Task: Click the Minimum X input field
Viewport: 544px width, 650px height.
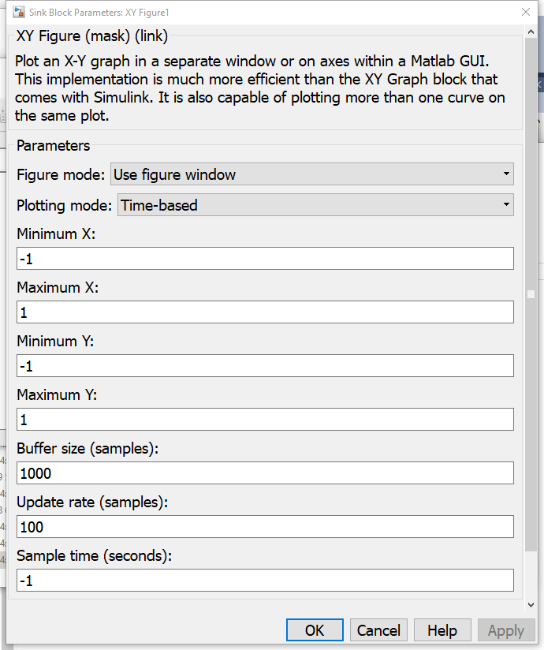Action: (265, 259)
